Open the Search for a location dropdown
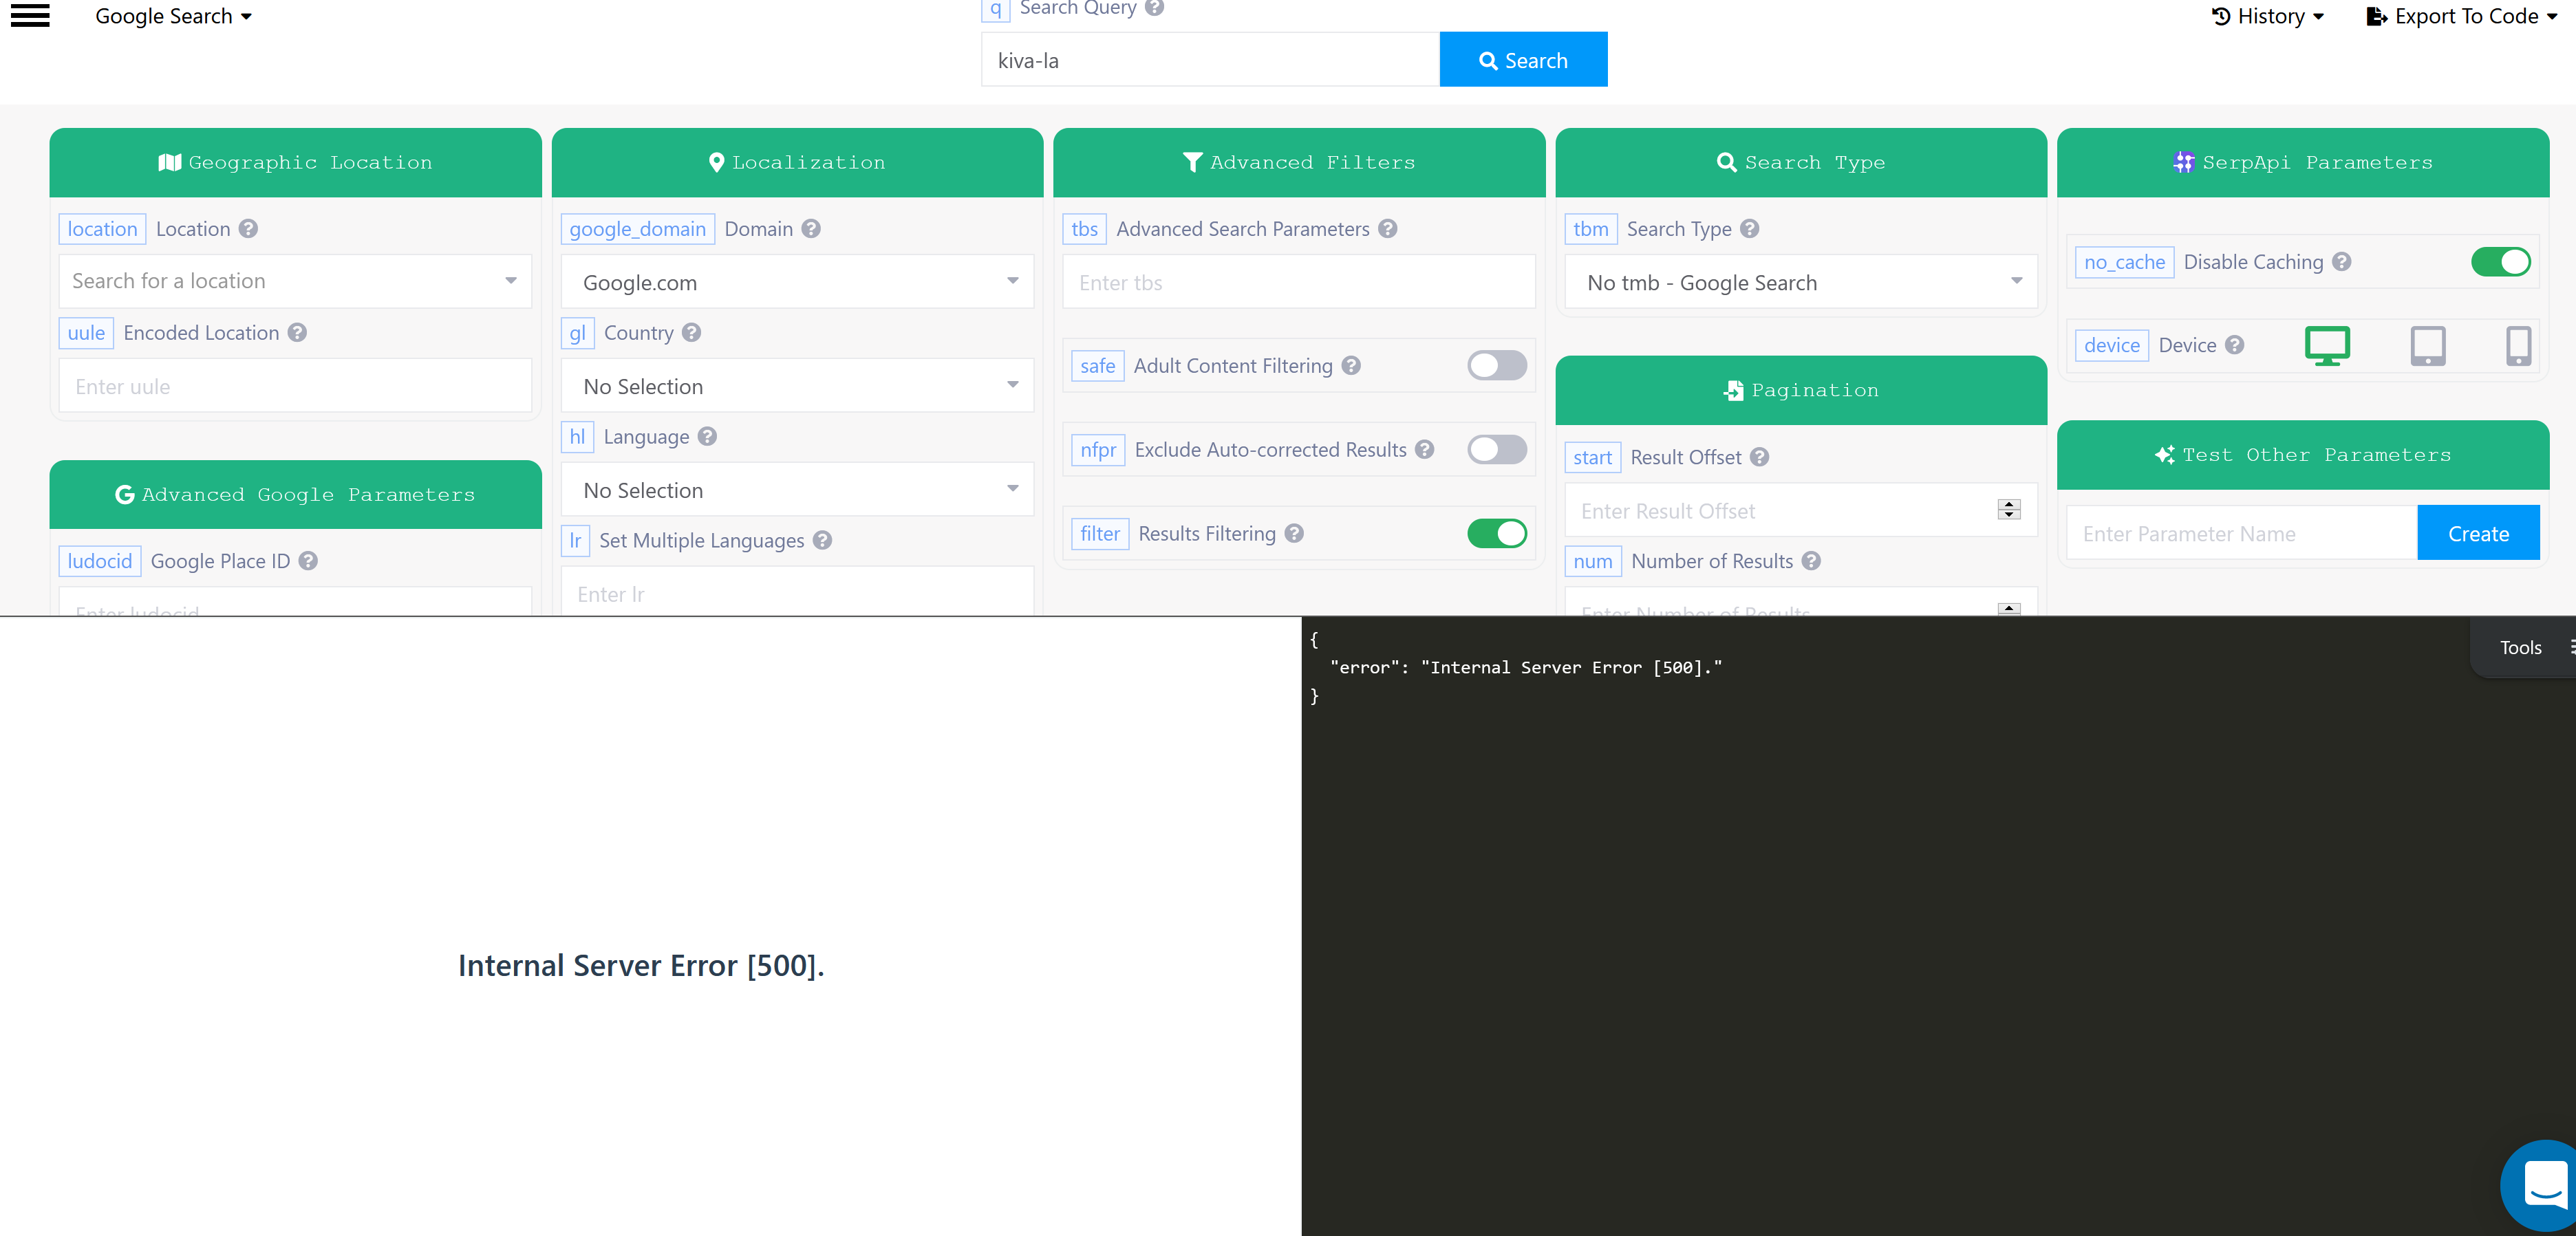Viewport: 2576px width, 1236px height. click(295, 281)
